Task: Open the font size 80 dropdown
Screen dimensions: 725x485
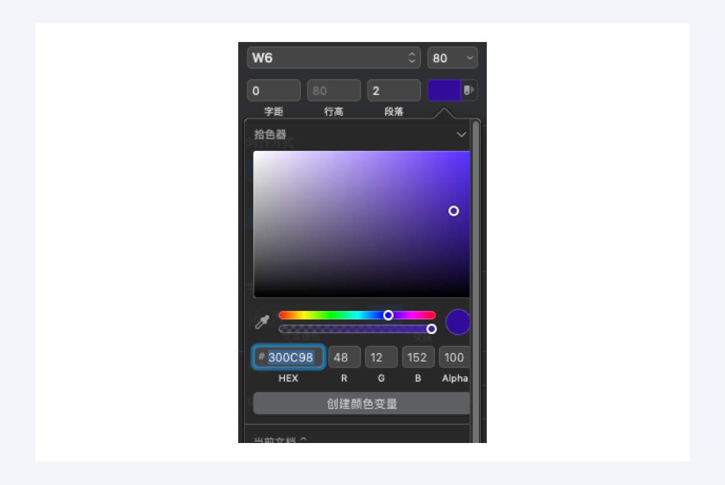Action: click(452, 58)
